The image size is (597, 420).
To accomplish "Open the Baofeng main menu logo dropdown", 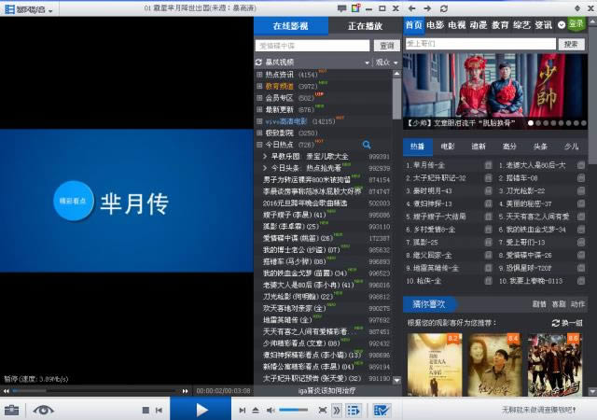I will click(29, 8).
